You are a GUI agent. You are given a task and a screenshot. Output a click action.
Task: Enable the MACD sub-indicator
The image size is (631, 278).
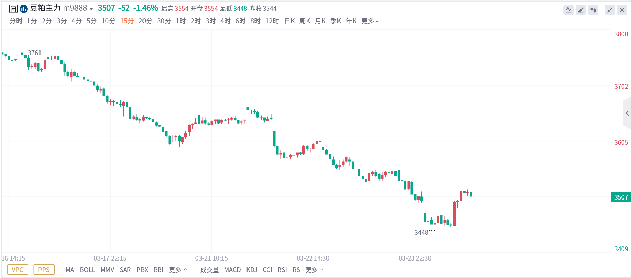pyautogui.click(x=232, y=270)
